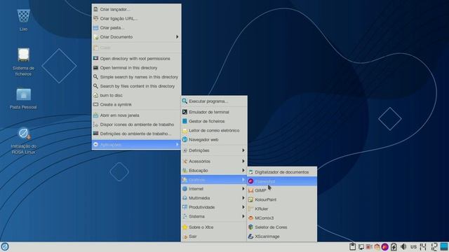Viewport: 449px width, 252px height.
Task: Click the KolourPaint icon in submenu
Action: (x=251, y=199)
